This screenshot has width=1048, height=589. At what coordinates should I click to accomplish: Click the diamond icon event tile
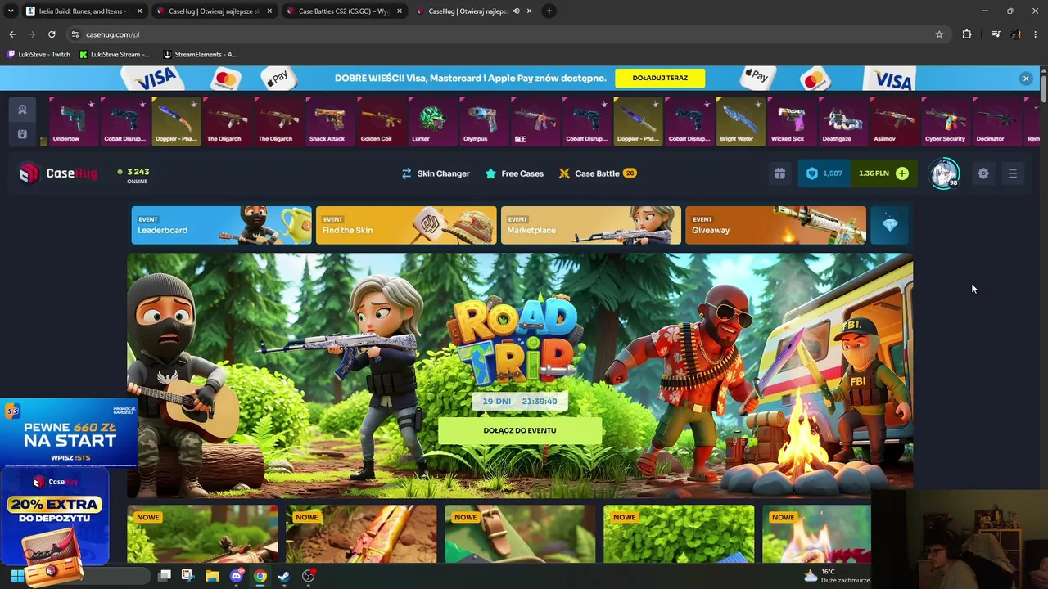click(890, 225)
